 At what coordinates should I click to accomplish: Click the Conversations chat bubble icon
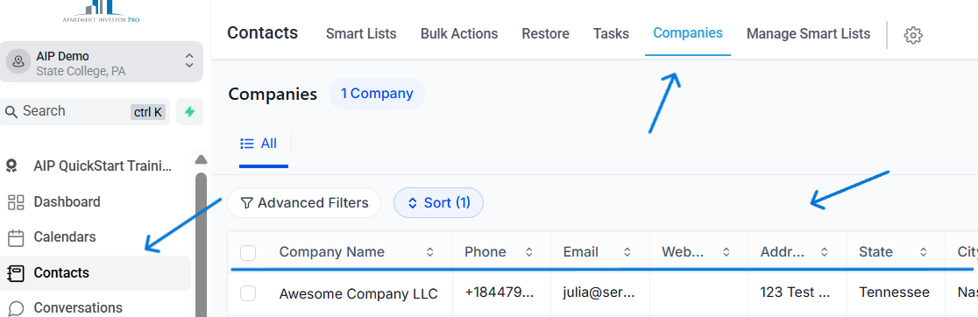[17, 308]
